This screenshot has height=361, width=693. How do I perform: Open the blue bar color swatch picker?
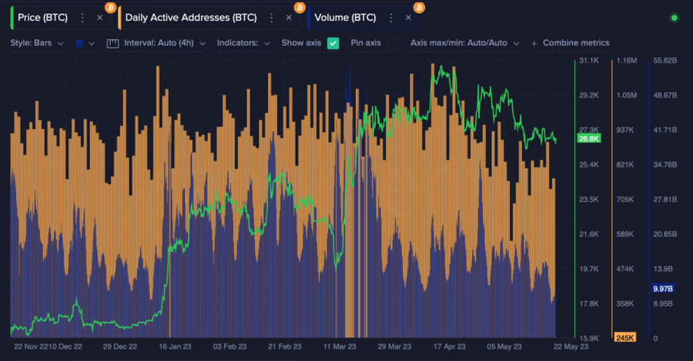click(x=85, y=43)
